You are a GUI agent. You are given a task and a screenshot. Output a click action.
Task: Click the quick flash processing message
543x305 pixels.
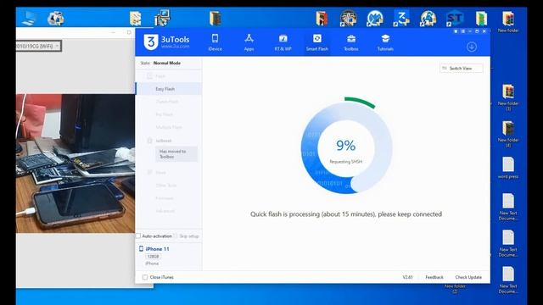tap(346, 214)
